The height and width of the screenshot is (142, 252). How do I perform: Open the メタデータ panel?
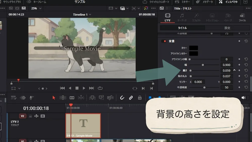pyautogui.click(x=204, y=2)
